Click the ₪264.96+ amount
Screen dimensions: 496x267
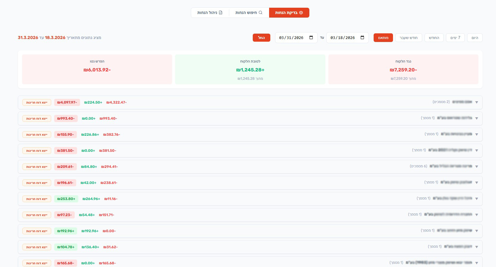coord(91,199)
